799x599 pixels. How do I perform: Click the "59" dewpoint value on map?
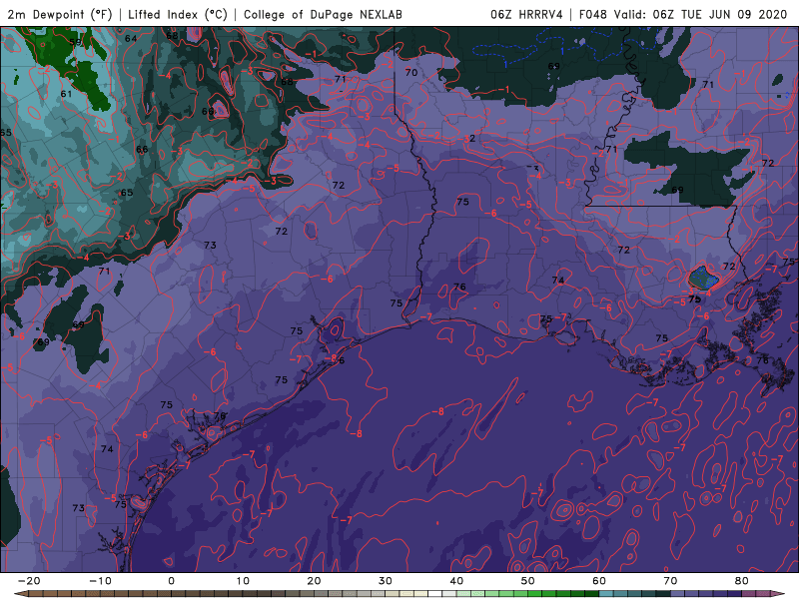coord(75,42)
